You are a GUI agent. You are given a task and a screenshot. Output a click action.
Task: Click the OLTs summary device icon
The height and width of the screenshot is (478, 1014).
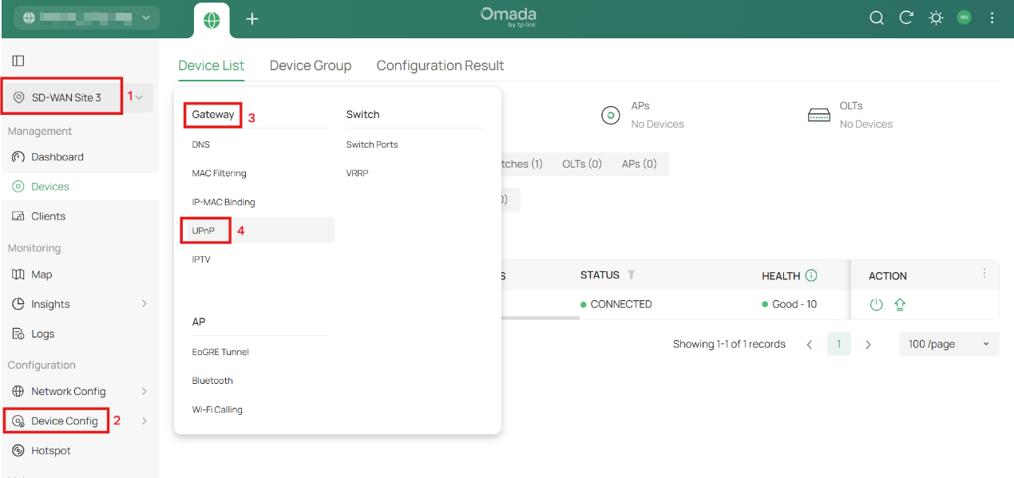[x=819, y=115]
